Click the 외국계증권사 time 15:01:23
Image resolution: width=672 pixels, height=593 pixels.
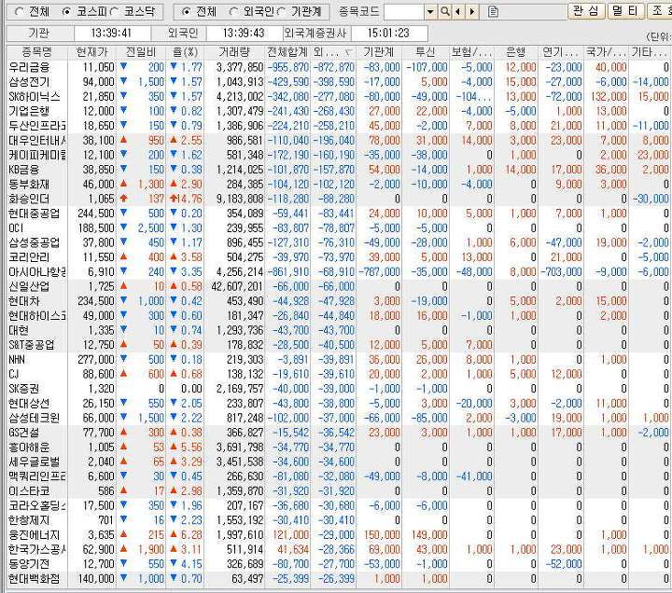(x=388, y=33)
